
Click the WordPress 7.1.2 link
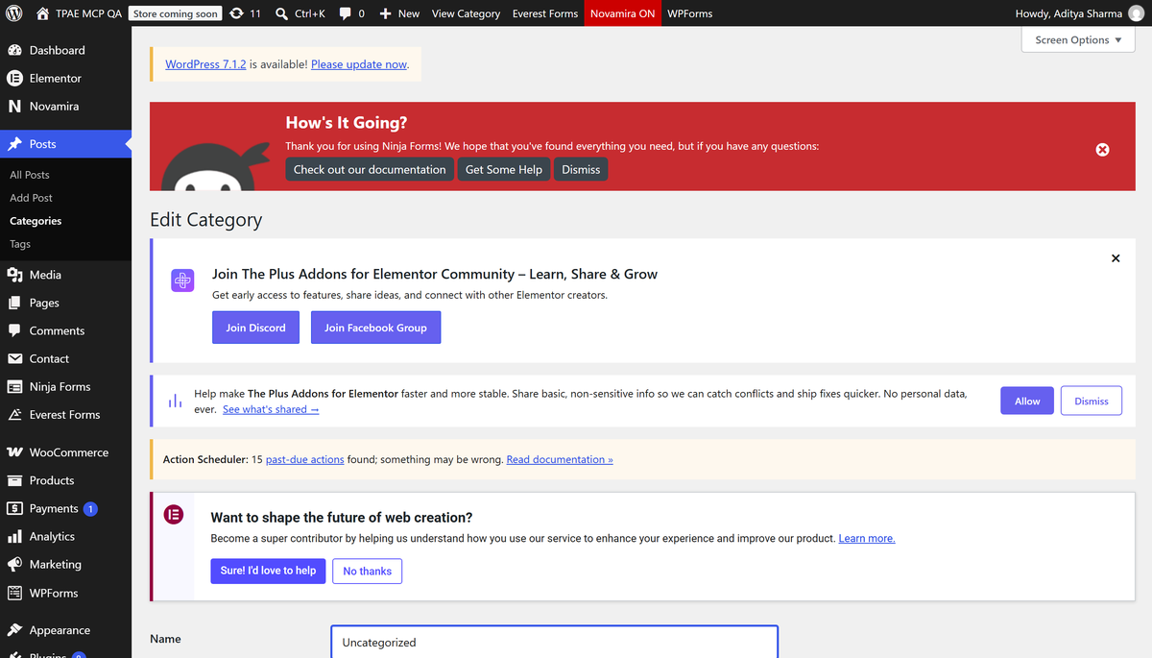click(205, 64)
